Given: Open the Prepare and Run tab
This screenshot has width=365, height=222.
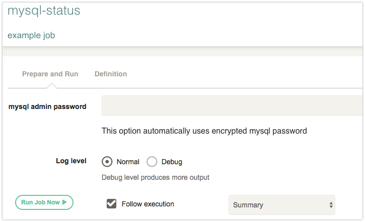Looking at the screenshot, I should [50, 74].
